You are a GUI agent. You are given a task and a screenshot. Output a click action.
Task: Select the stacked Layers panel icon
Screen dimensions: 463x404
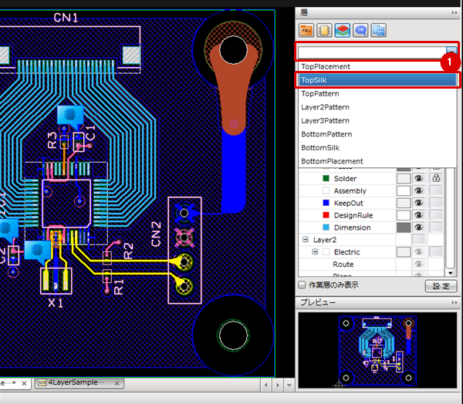pyautogui.click(x=342, y=30)
